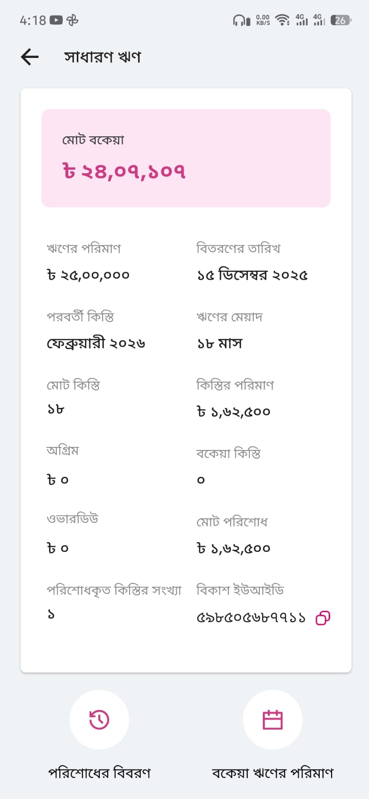This screenshot has height=799, width=369.
Task: Tap the headphone status icon
Action: [241, 20]
